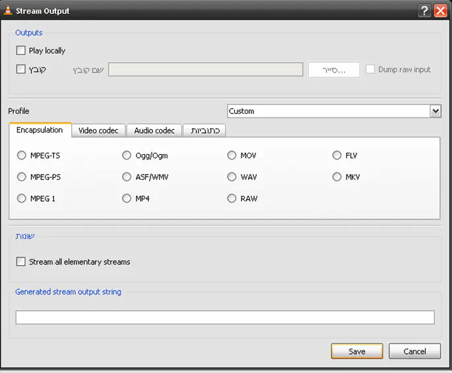Enable Stream all elementary streams

(x=21, y=262)
